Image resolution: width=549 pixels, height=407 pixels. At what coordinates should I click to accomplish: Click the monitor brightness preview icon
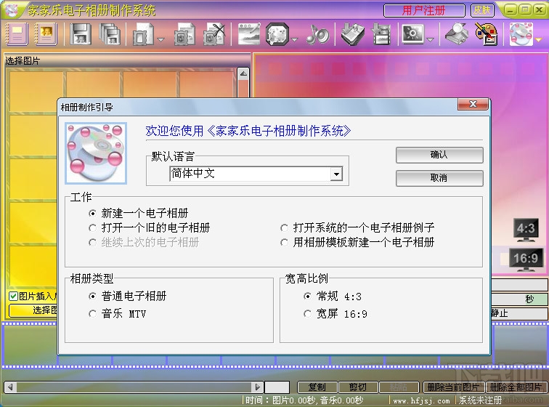coord(412,34)
